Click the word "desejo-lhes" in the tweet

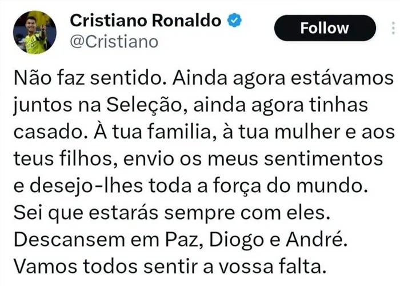[x=87, y=186]
